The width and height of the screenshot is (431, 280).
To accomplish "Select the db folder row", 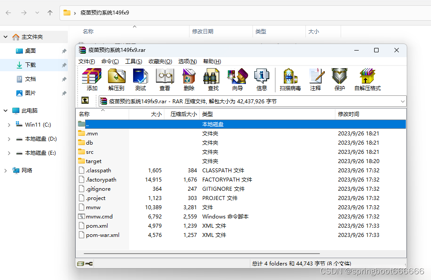I will click(x=241, y=142).
